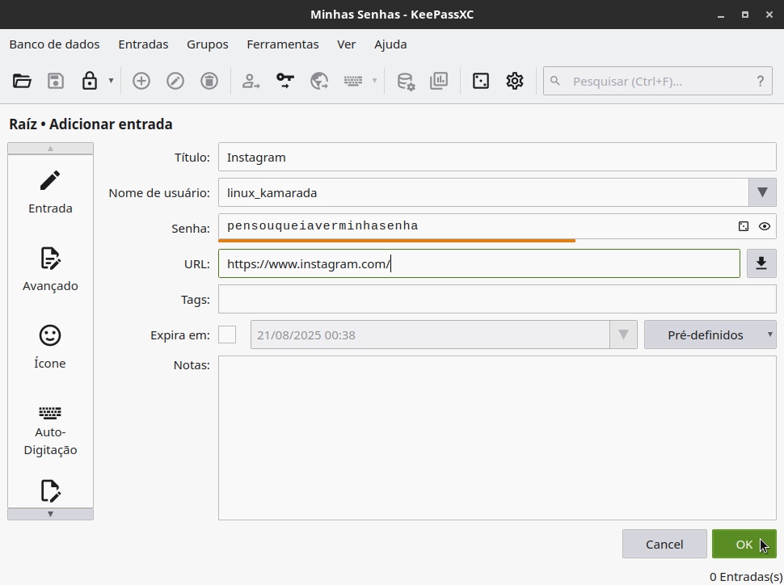The image size is (784, 585).
Task: Copy password key icon in toolbar
Action: point(285,81)
